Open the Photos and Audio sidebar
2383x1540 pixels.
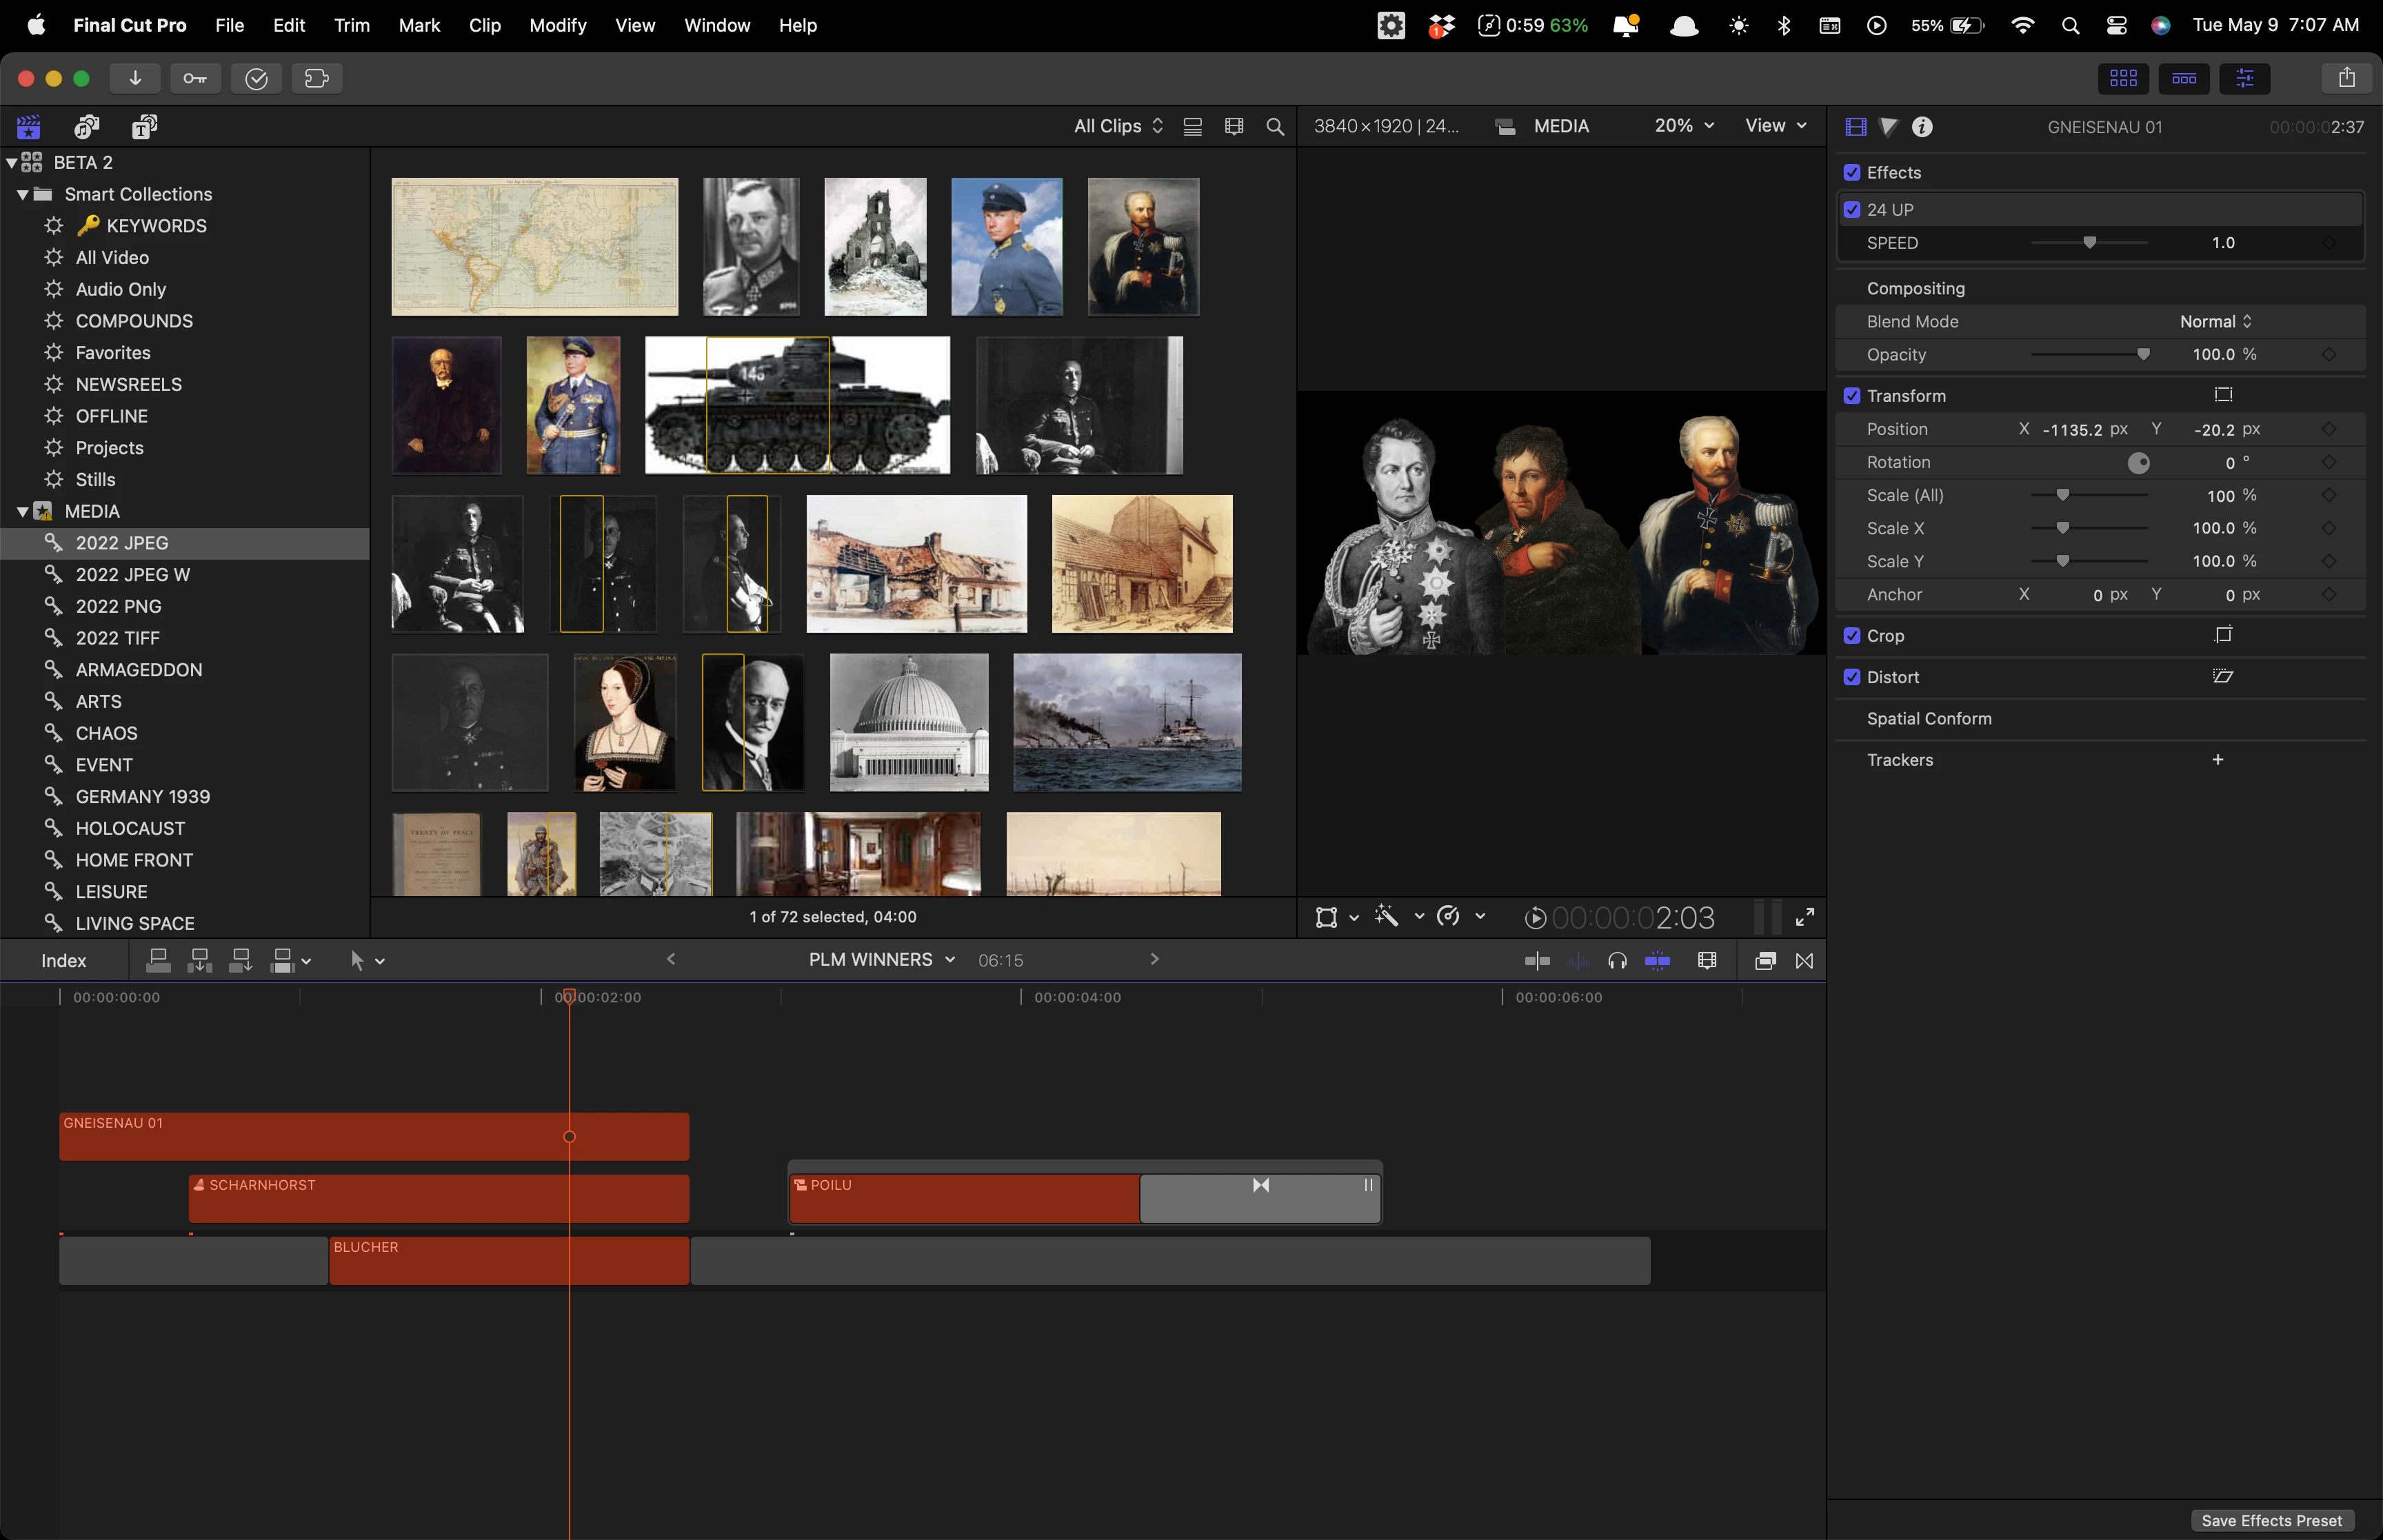coord(87,126)
